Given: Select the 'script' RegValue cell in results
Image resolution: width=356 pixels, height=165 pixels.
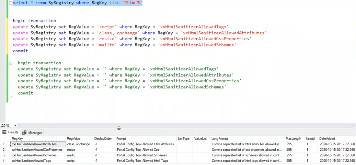Looking at the screenshot, I should tap(79, 161).
